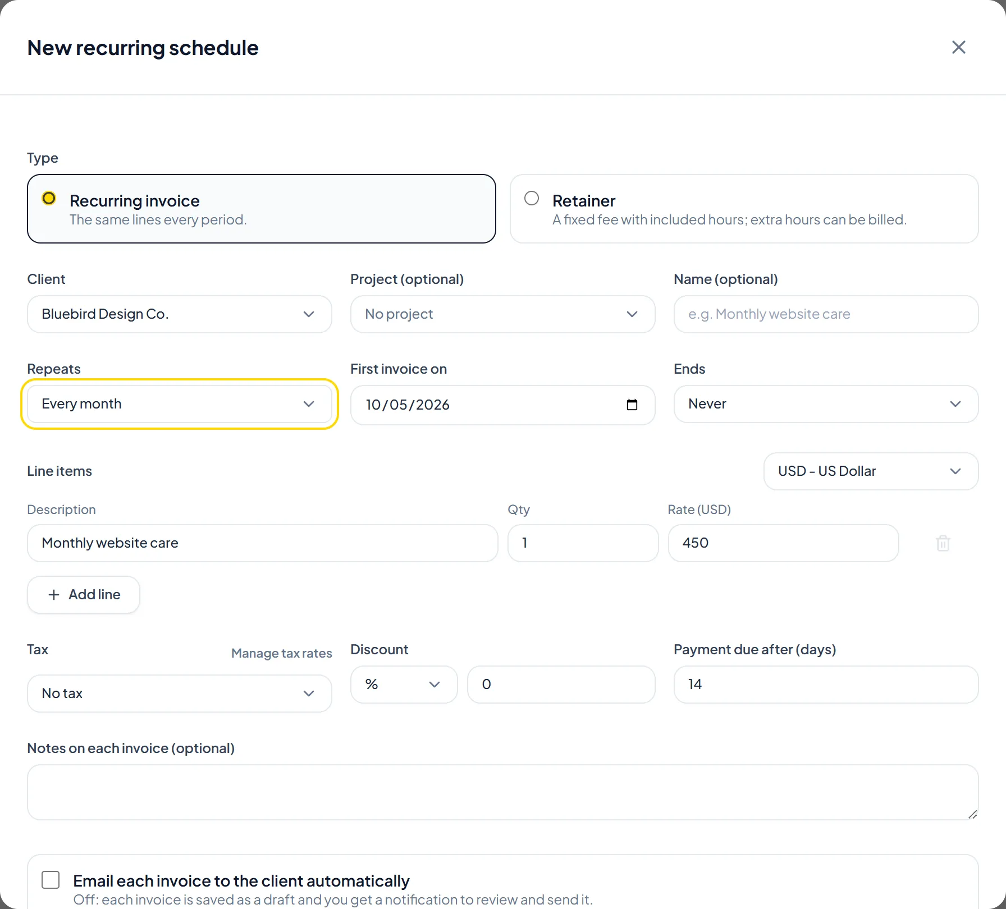
Task: Open the date picker calendar icon
Action: tap(632, 405)
